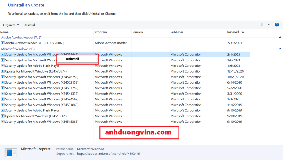This screenshot has width=283, height=160.
Task: Choose Uninstall from the context menu
Action: (x=72, y=59)
